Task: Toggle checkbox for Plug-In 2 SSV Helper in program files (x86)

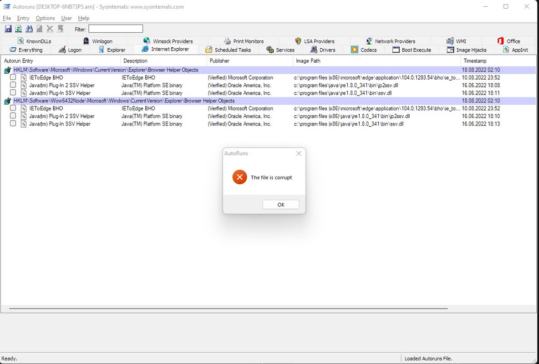Action: coord(13,116)
